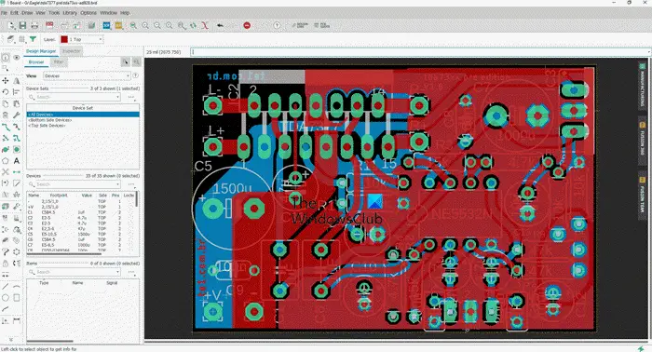Open the Fusion Team side panel
This screenshot has height=352, width=652.
pyautogui.click(x=643, y=196)
